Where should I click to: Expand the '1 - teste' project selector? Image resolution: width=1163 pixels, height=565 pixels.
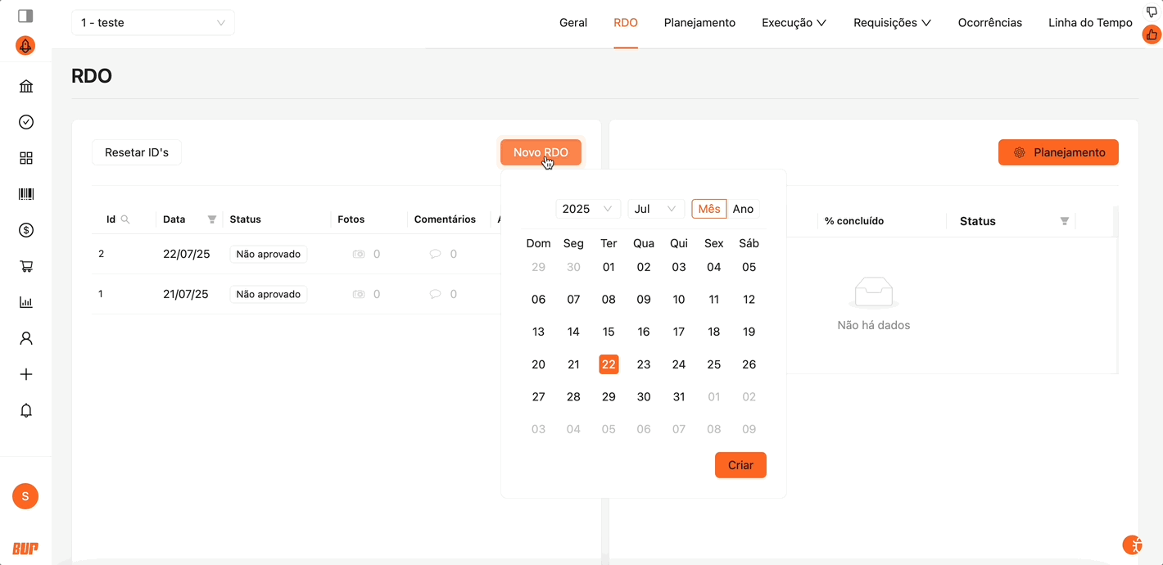pos(153,23)
